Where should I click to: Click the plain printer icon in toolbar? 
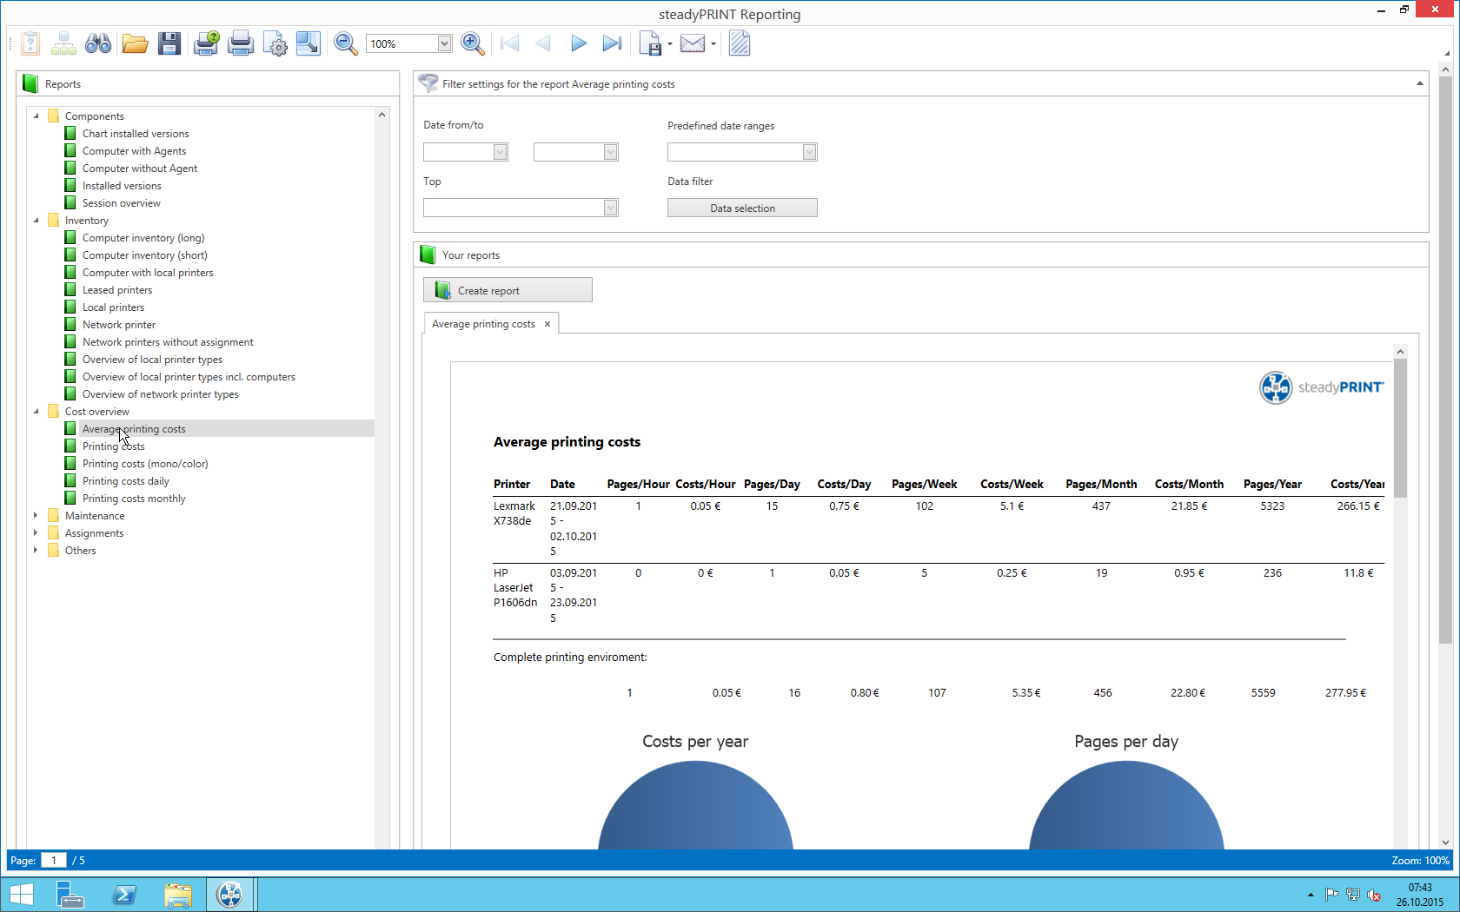tap(241, 43)
